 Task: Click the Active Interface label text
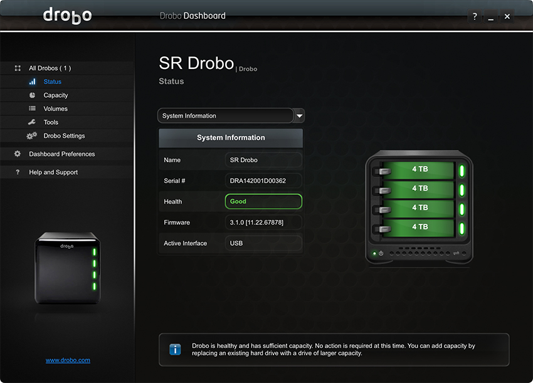pos(185,243)
